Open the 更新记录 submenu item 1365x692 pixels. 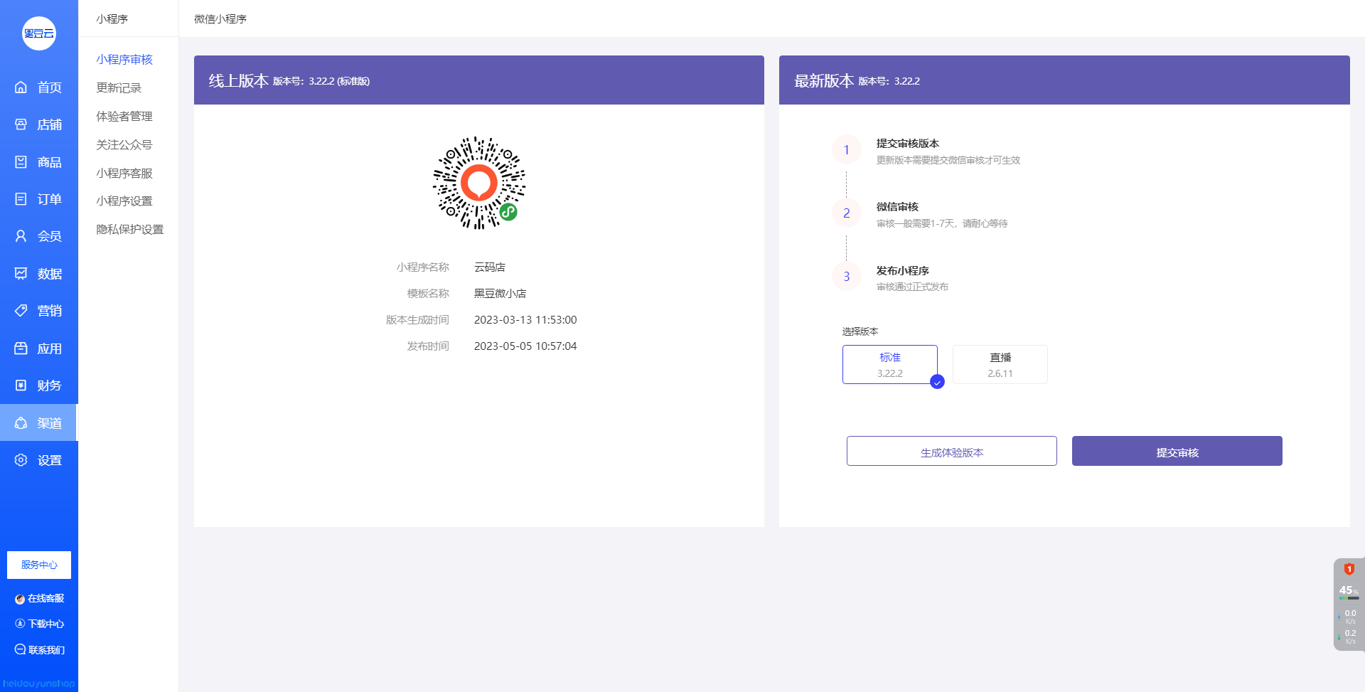[x=119, y=88]
